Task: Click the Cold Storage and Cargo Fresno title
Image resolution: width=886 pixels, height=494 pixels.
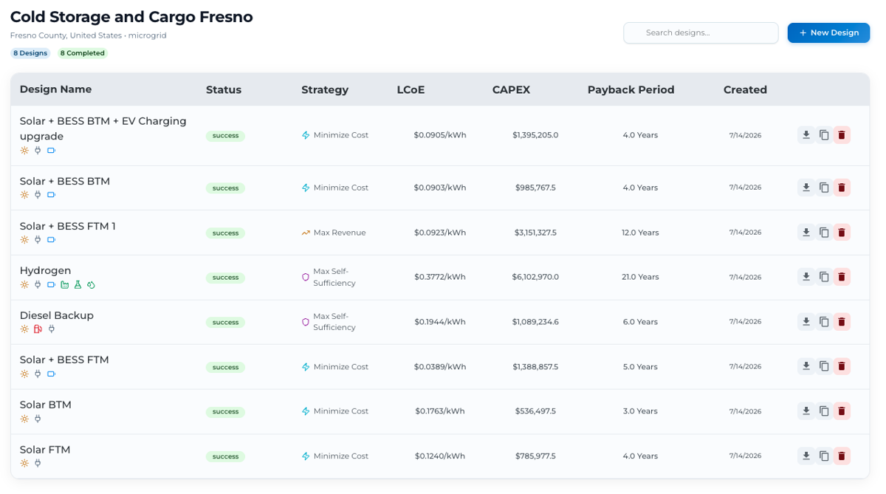Action: click(x=131, y=17)
